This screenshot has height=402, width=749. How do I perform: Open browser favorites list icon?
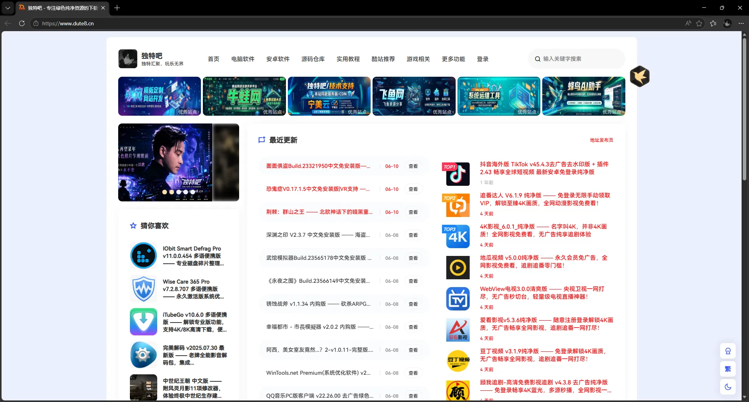[x=713, y=23]
